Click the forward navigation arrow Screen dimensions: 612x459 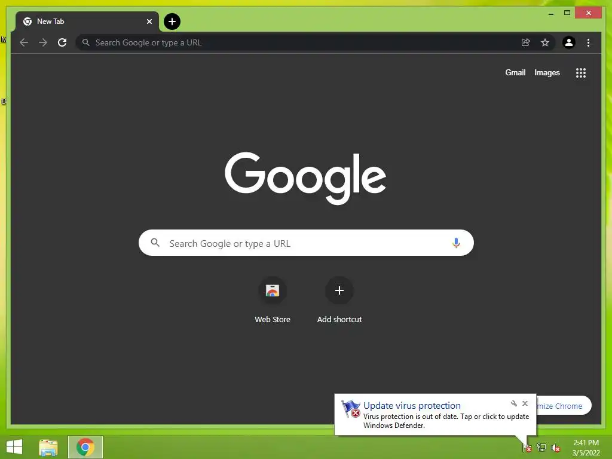coord(43,42)
